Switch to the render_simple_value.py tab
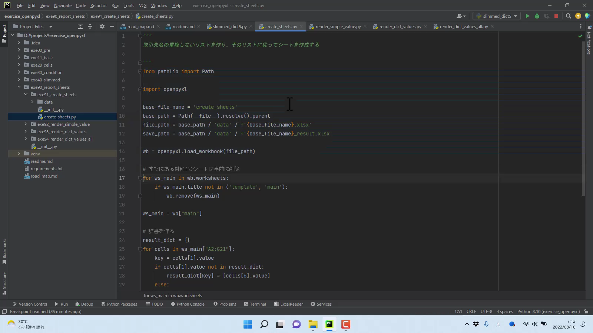593x333 pixels. point(338,27)
